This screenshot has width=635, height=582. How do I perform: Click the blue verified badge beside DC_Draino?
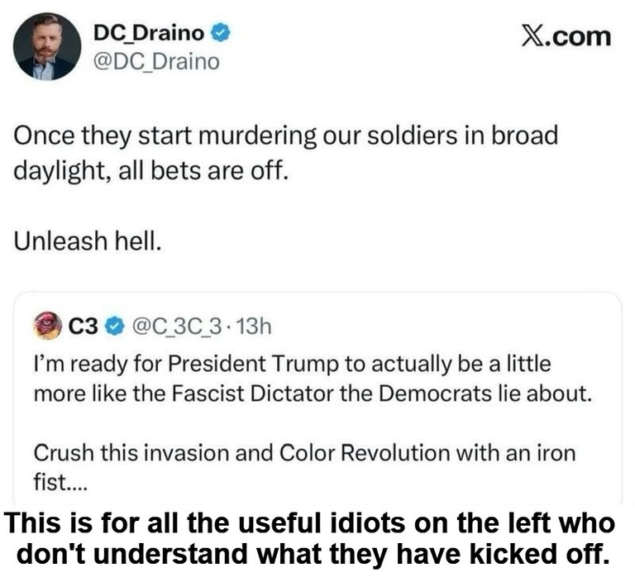click(219, 34)
